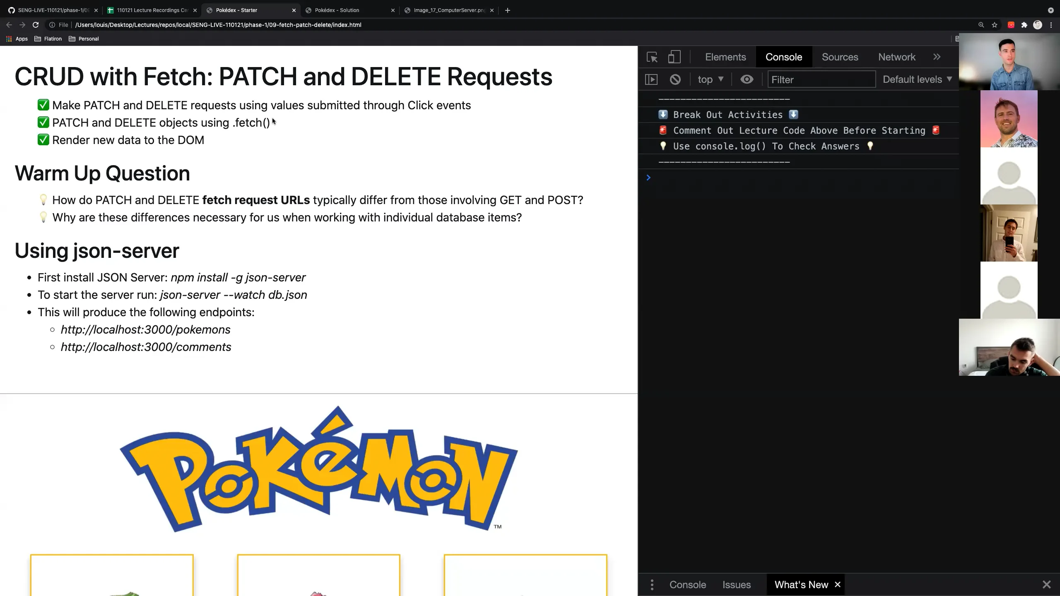
Task: Select the inspect element cursor tool
Action: [652, 57]
